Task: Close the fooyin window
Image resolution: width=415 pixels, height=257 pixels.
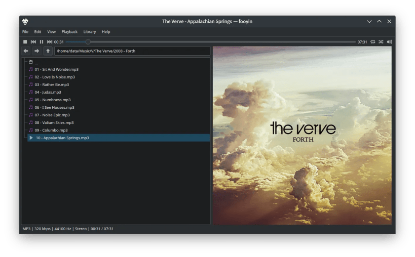Action: (389, 21)
